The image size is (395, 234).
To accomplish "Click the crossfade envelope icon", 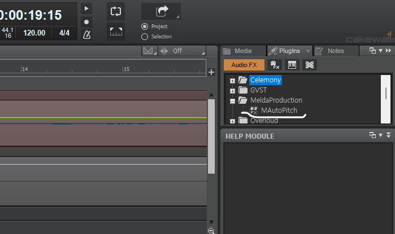I will click(x=148, y=51).
